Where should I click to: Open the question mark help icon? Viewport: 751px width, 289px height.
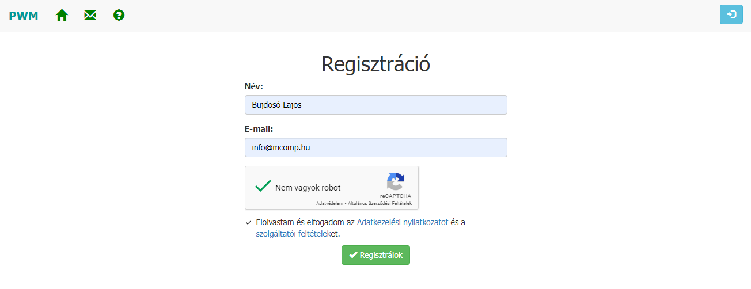point(119,16)
